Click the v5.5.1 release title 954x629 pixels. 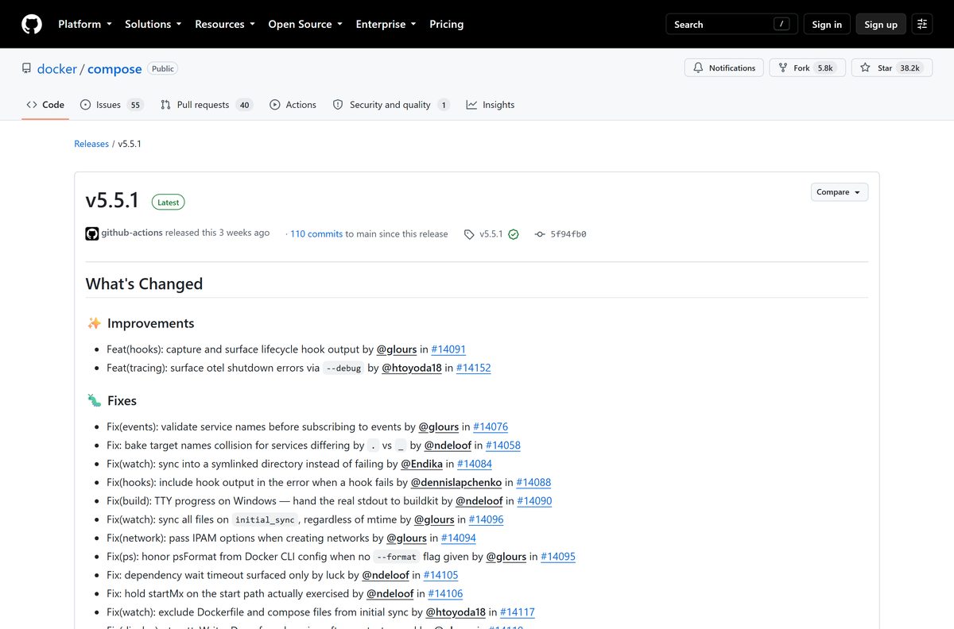pyautogui.click(x=112, y=201)
